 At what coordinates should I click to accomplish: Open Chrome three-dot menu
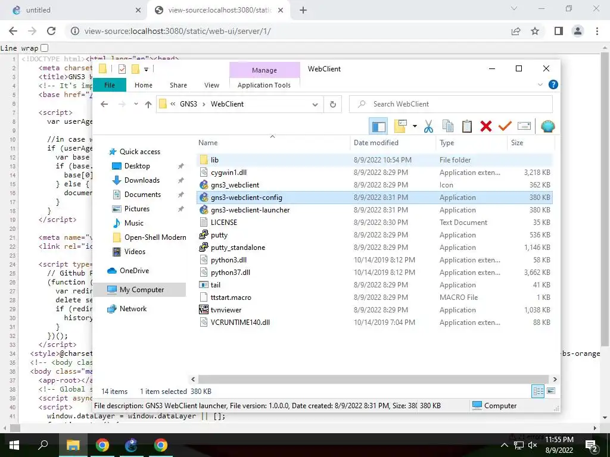point(597,31)
